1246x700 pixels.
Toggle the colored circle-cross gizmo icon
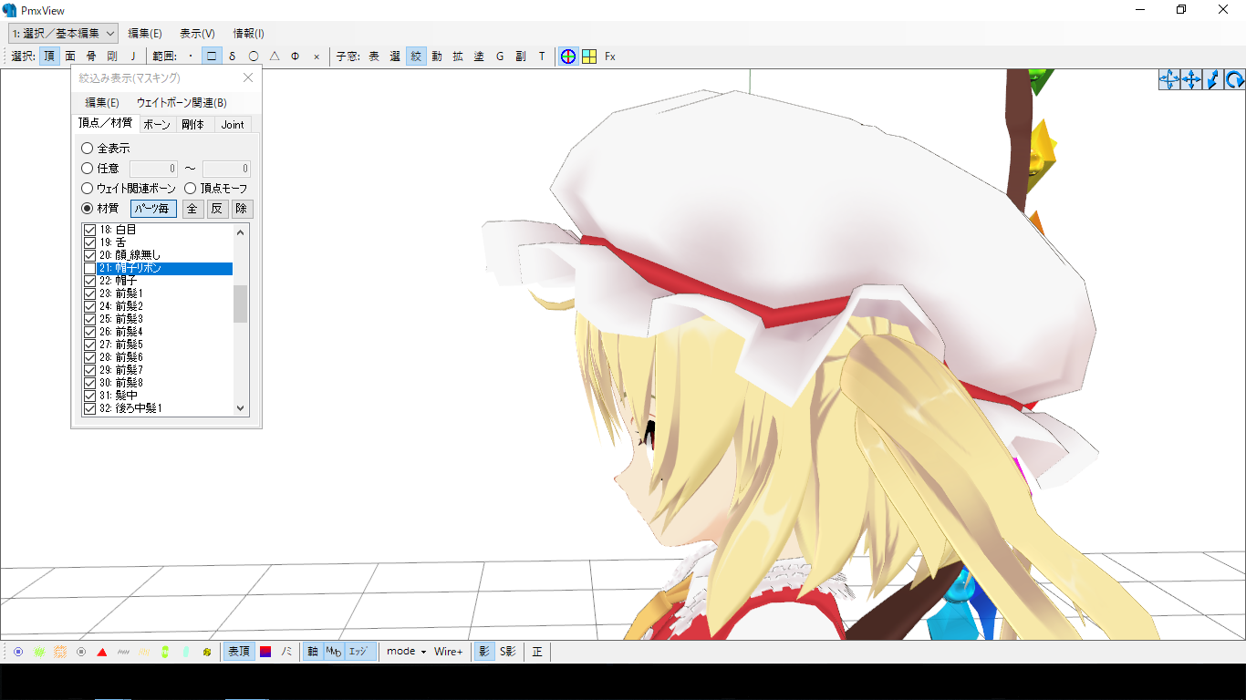pos(568,57)
